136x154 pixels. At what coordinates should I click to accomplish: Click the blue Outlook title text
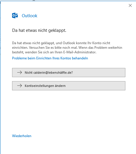point(29,16)
